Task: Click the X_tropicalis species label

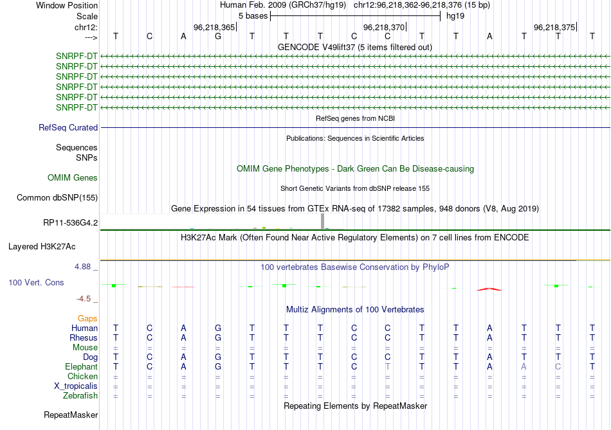Action: tap(76, 386)
